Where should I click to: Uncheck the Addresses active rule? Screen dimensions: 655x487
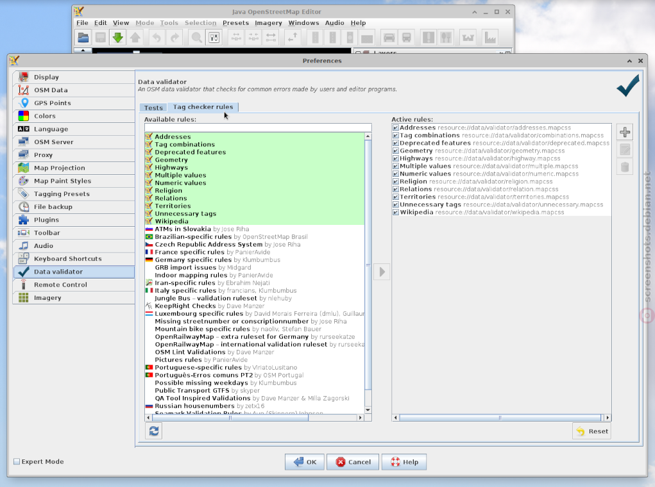pyautogui.click(x=396, y=128)
